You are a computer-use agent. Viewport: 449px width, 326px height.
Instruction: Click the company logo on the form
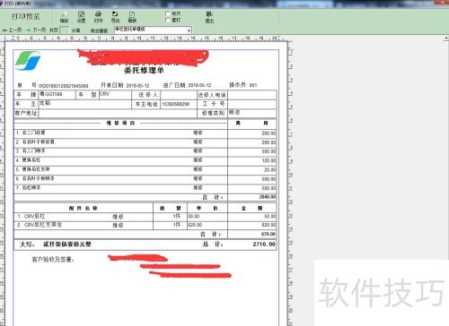click(x=28, y=61)
